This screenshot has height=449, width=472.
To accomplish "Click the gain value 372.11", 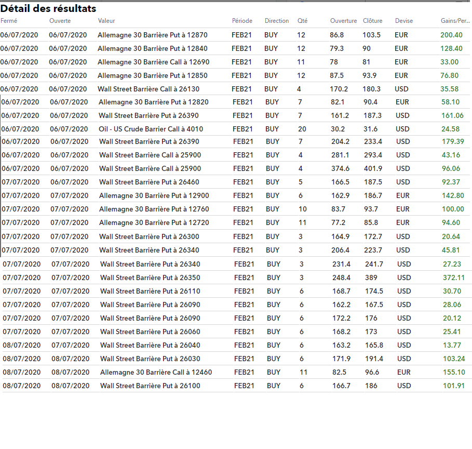I will 454,278.
